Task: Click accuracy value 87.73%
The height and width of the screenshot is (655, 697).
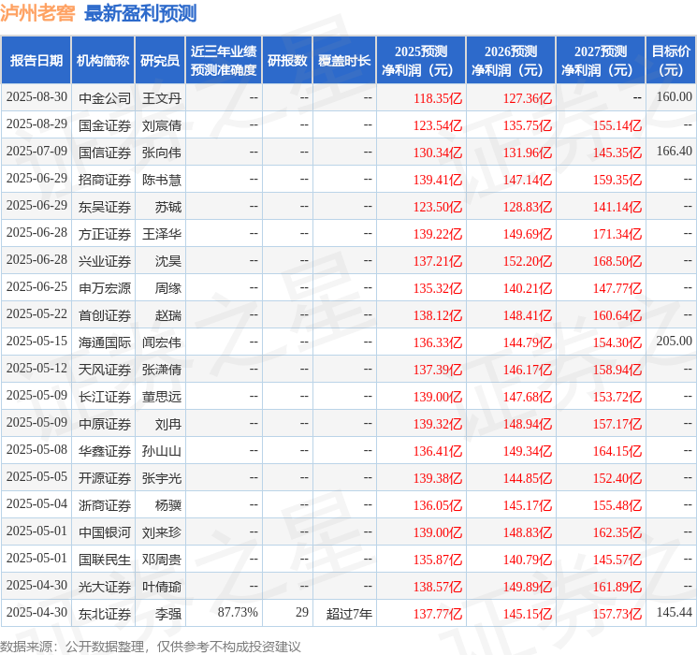Action: tap(238, 612)
